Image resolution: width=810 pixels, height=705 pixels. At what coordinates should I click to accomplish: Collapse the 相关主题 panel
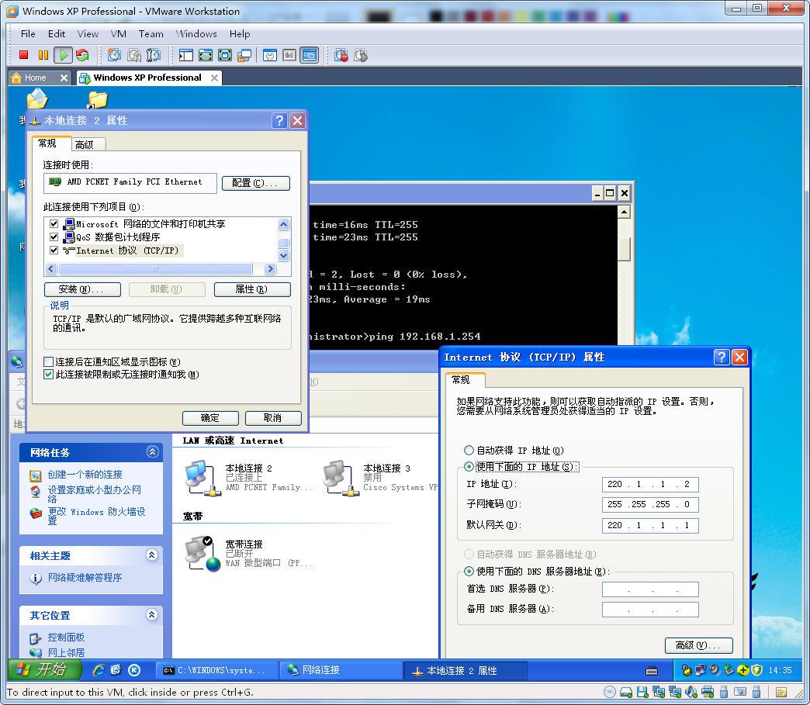(152, 555)
